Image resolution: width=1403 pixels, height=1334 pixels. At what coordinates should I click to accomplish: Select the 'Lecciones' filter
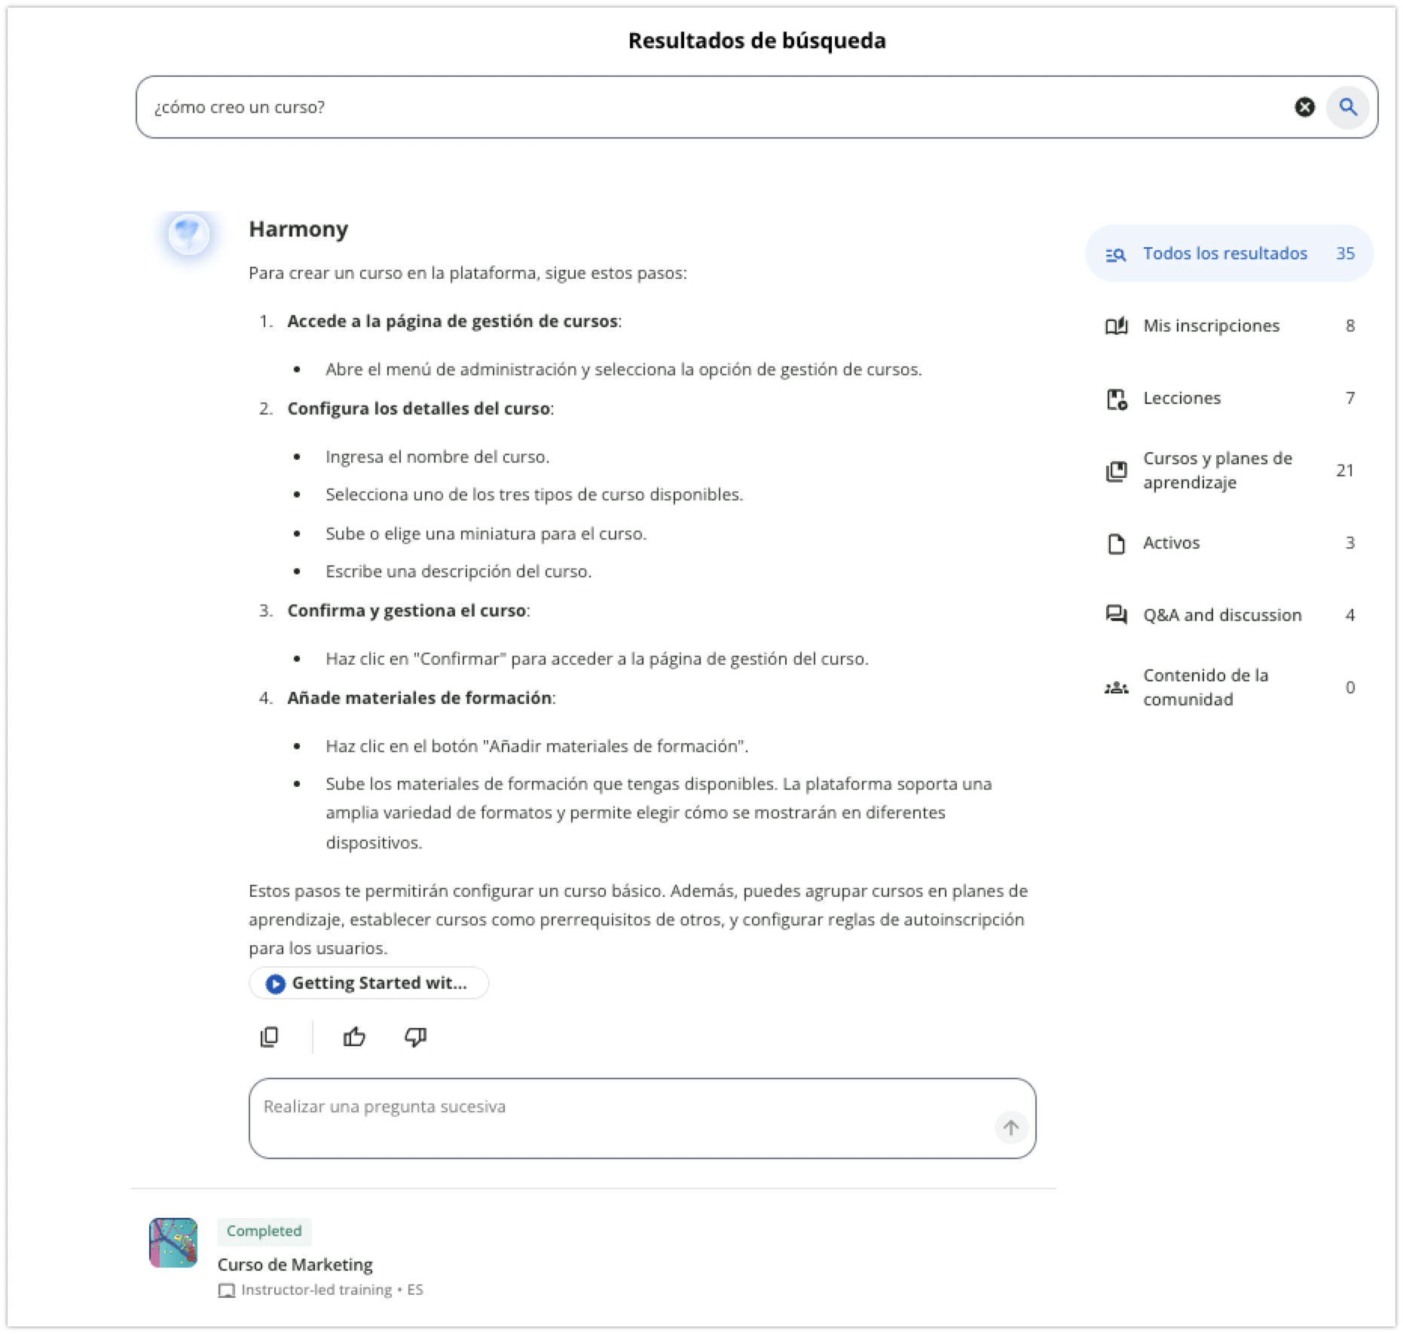(1229, 398)
